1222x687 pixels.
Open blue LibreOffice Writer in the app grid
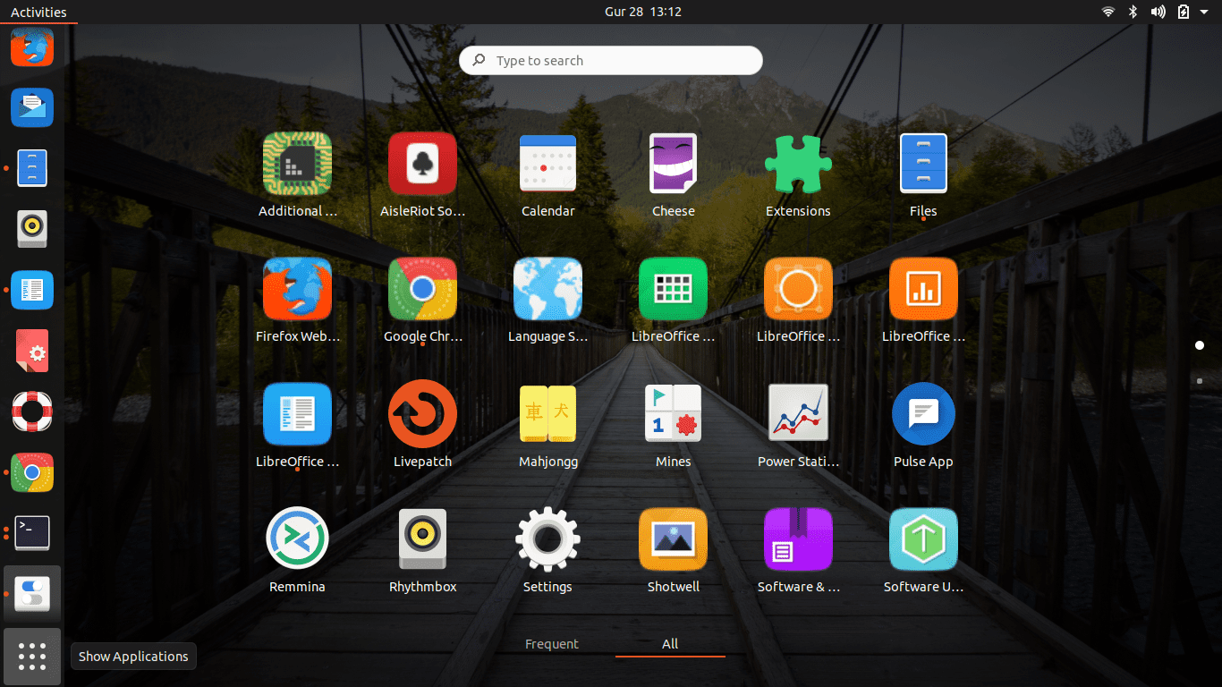[297, 414]
